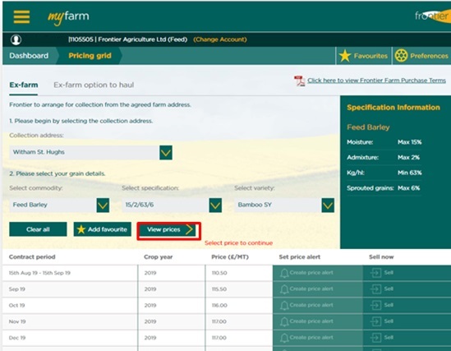Click the Frontier logo at top right
The height and width of the screenshot is (351, 451).
tap(433, 16)
